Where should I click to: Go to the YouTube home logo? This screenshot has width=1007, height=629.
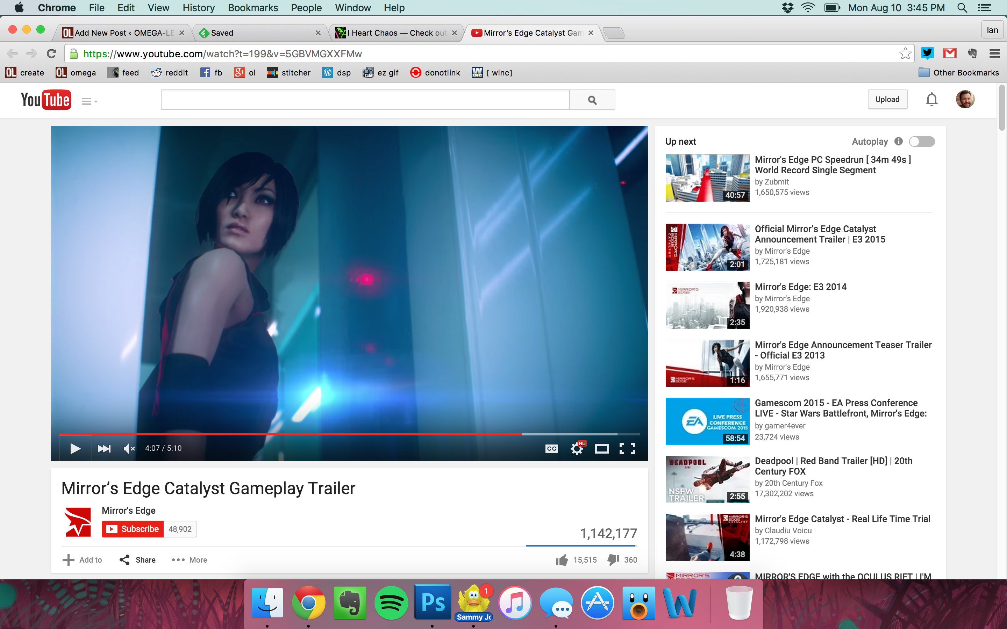46,100
